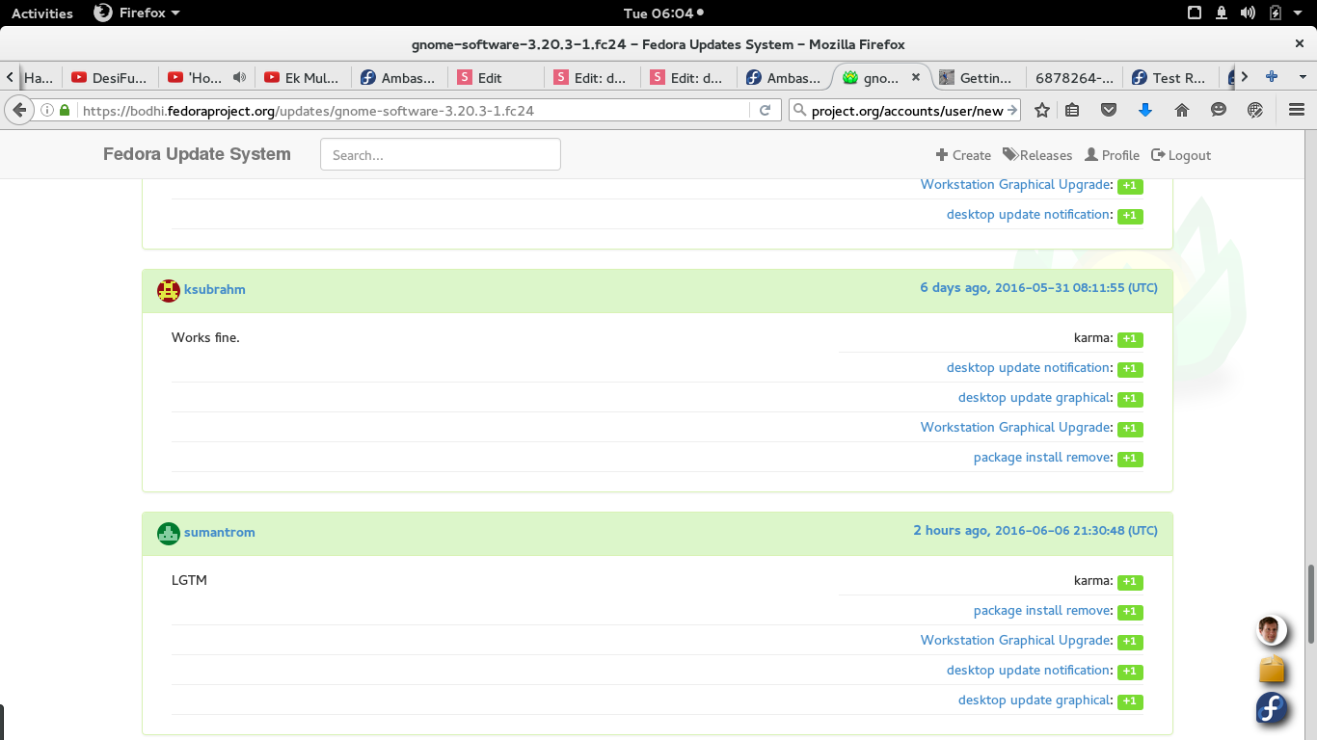Open the downloads arrow
Viewport: 1317px width, 740px height.
(1145, 111)
